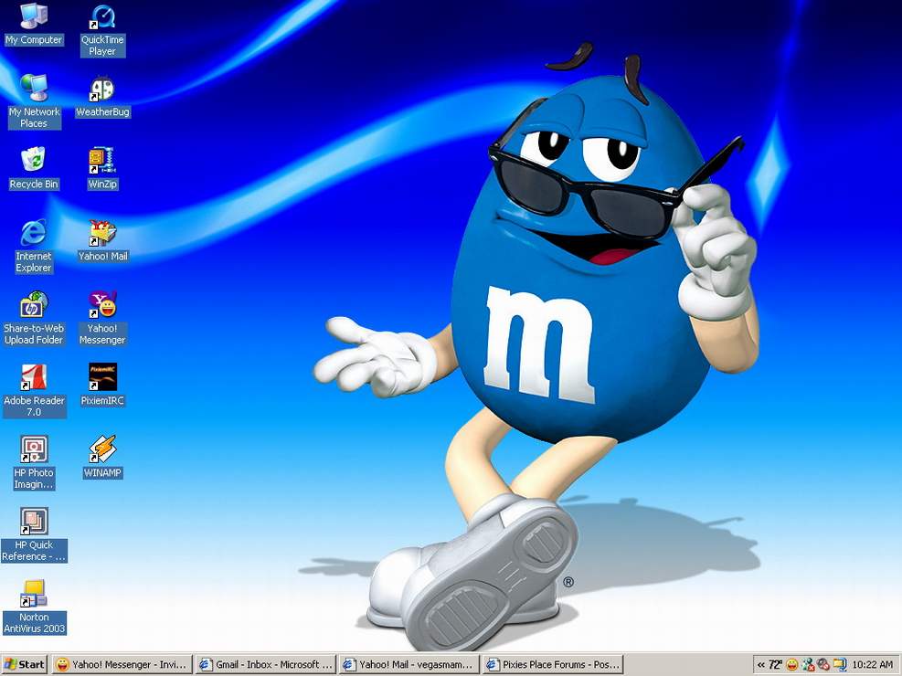Open the My Computer desktop icon
This screenshot has height=676, width=902.
click(x=34, y=17)
